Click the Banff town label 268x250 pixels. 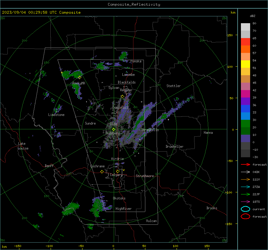click(x=49, y=166)
